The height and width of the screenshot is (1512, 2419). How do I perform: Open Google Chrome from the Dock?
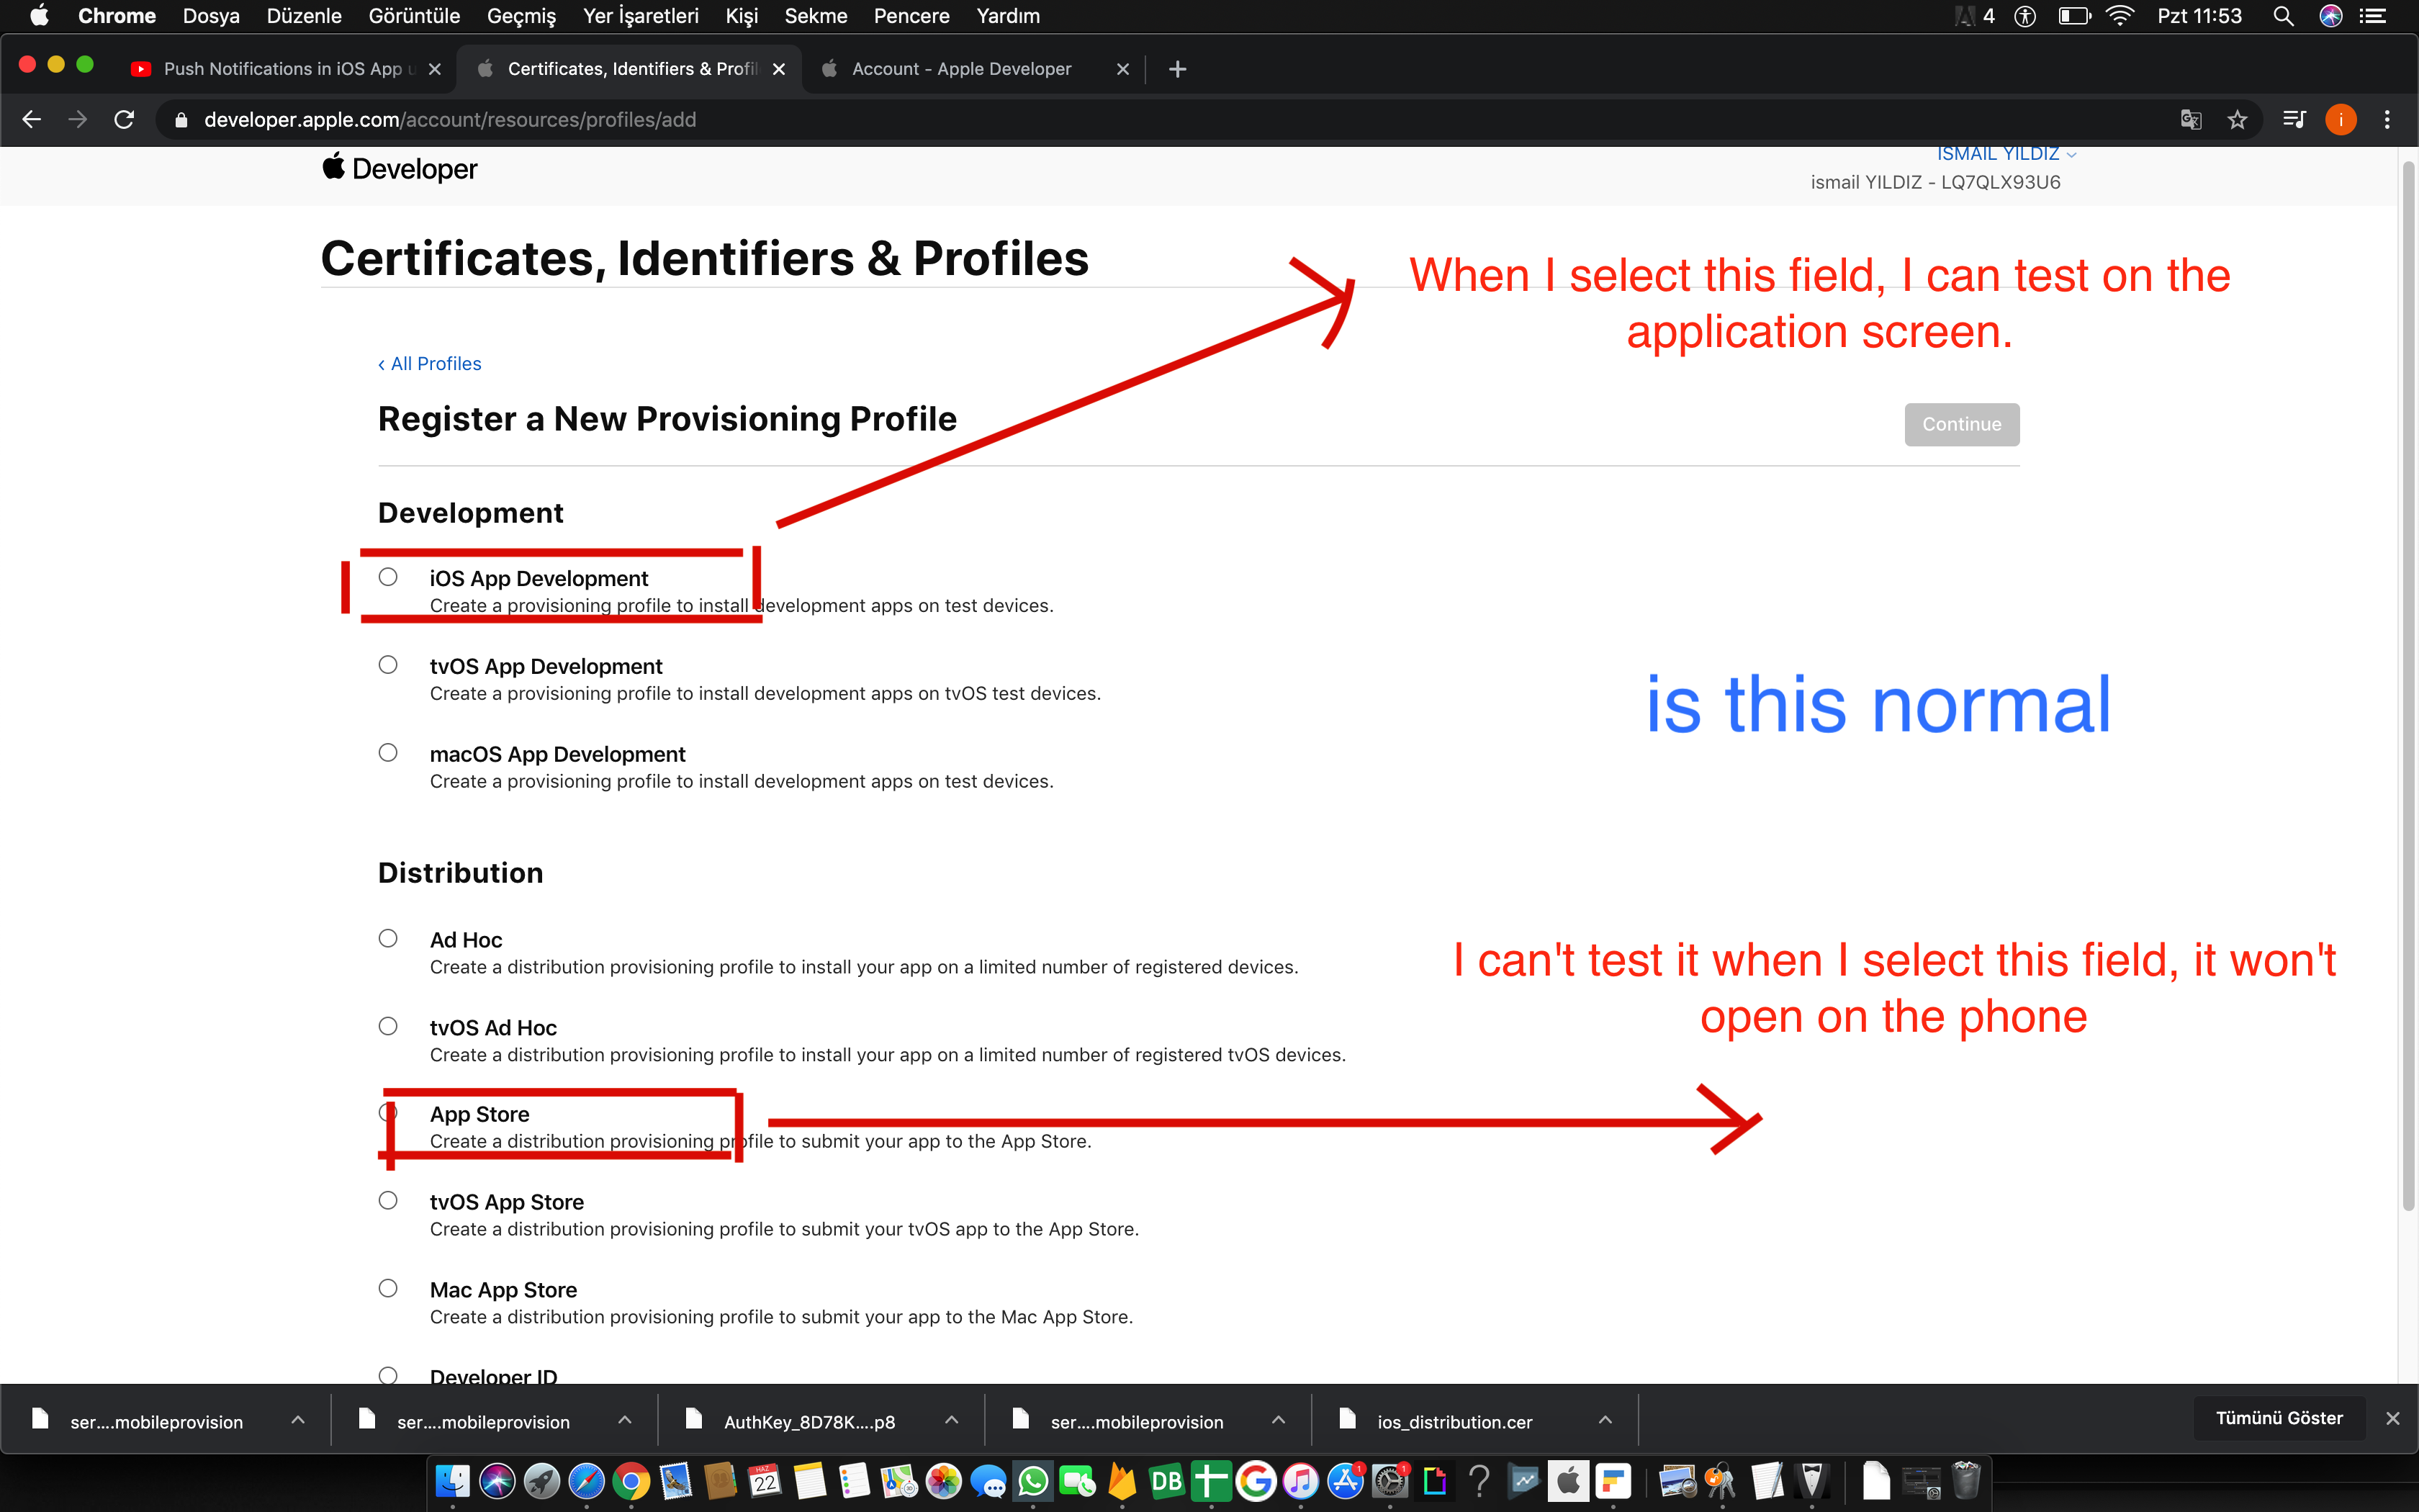click(631, 1481)
